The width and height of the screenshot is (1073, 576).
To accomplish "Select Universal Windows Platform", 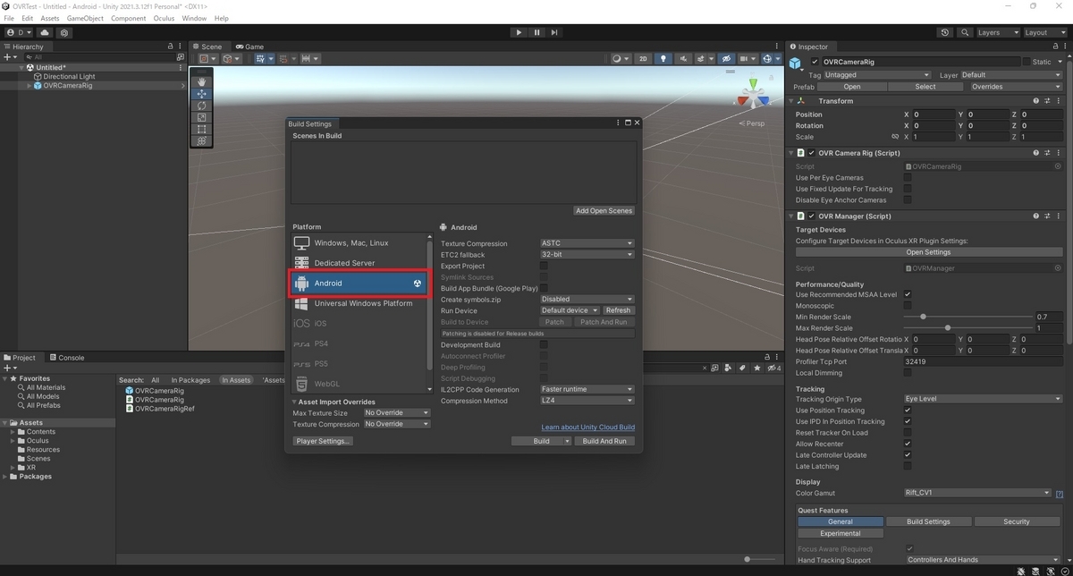I will tap(359, 303).
